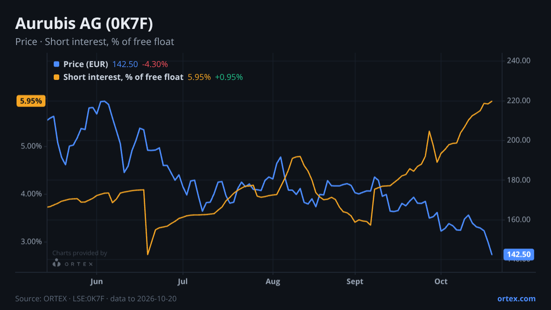
Task: Click the Price (EUR) legend label
Action: 86,64
